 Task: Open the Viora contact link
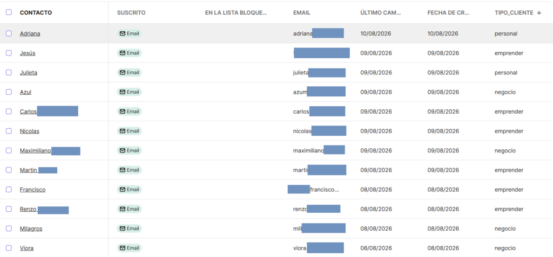click(x=27, y=248)
